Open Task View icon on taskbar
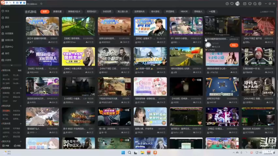Viewport: 278px width, 156px height. point(136,153)
